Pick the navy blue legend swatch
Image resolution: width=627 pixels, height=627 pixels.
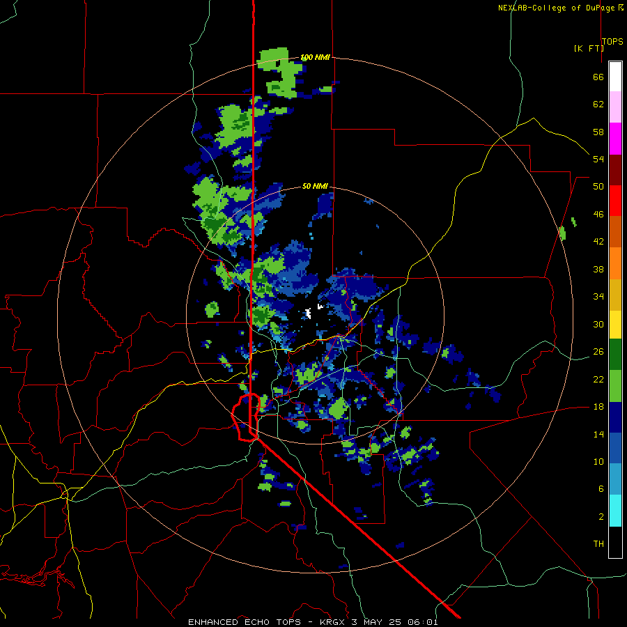(615, 417)
